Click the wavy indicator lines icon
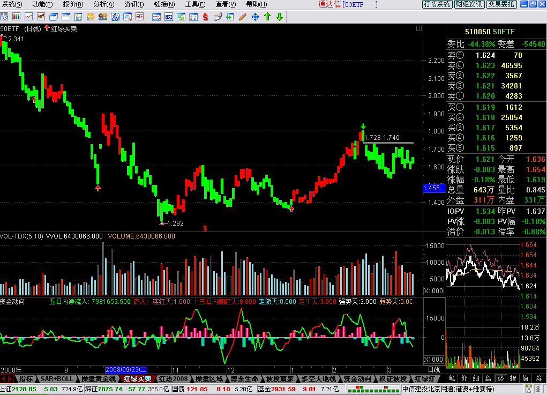This screenshot has height=395, width=547. (156, 17)
